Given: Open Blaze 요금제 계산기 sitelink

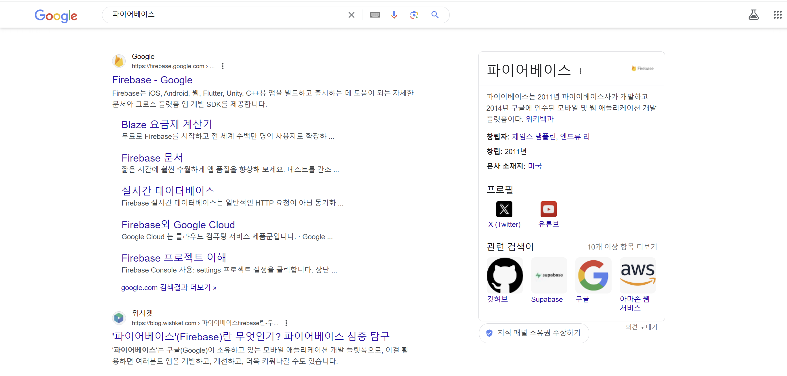Looking at the screenshot, I should coord(166,125).
